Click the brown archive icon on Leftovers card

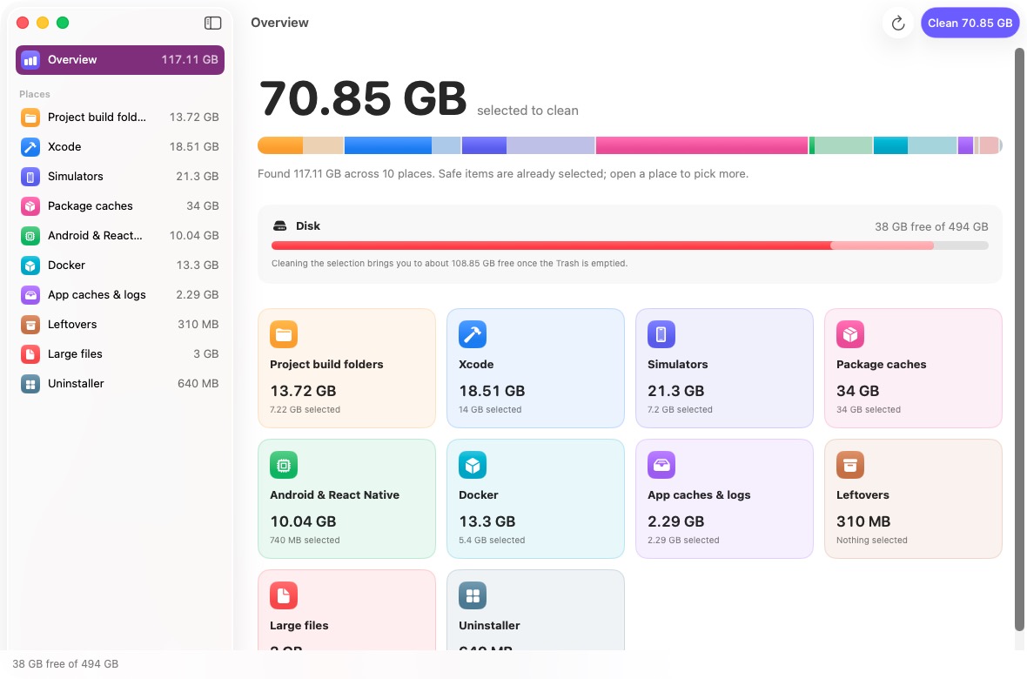850,466
